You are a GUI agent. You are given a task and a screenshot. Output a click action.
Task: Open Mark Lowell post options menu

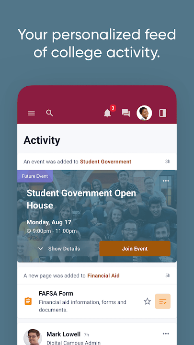(166, 334)
